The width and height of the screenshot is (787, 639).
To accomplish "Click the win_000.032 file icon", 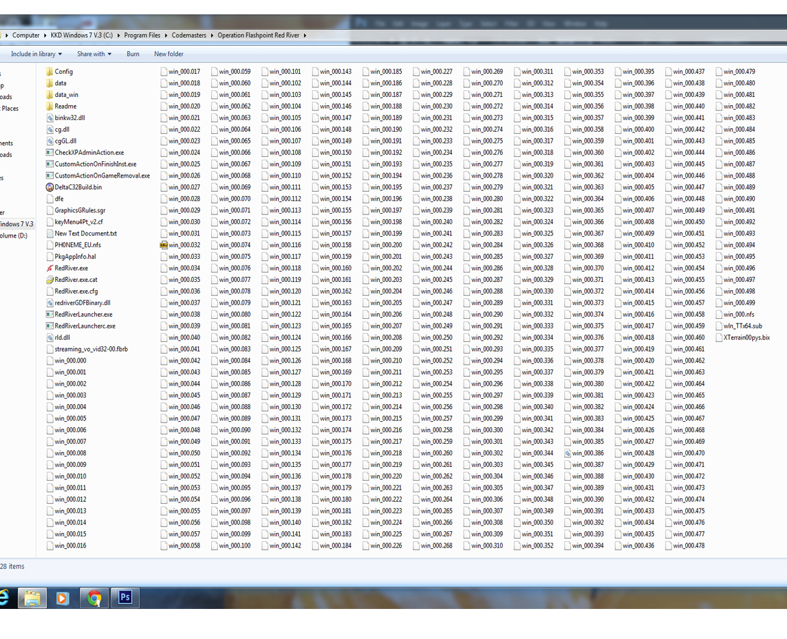I will [x=163, y=245].
